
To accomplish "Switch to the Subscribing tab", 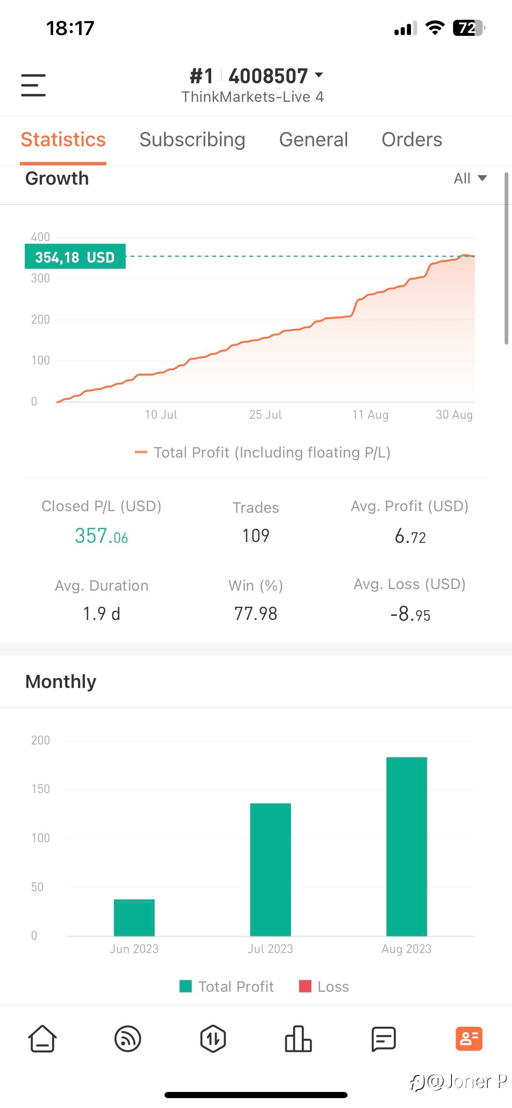I will (193, 139).
